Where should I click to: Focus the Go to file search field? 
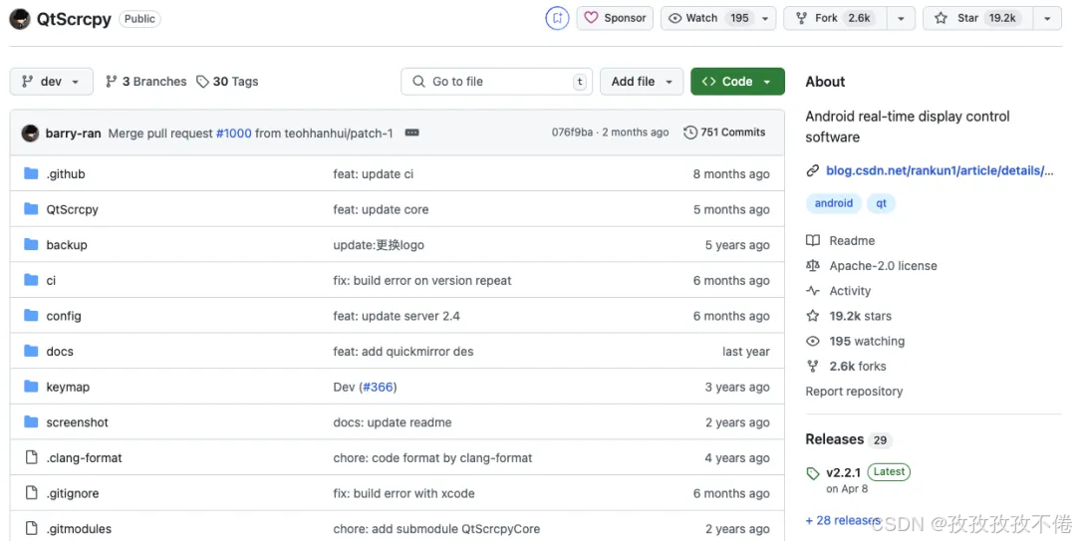pyautogui.click(x=496, y=82)
